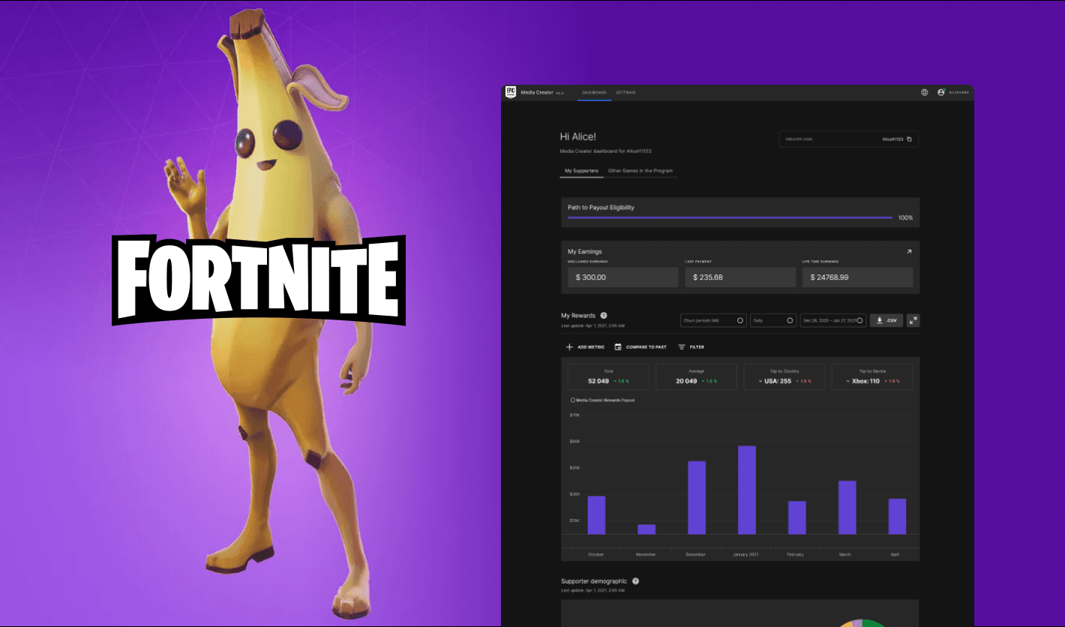
Task: Expand the Top by Device Xbox chevron
Action: point(848,381)
